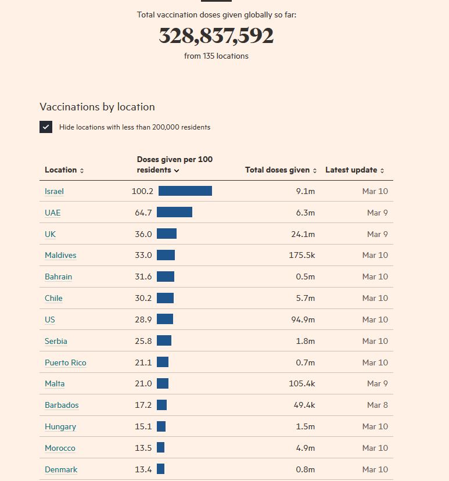Click the Location sort arrows icon

click(x=82, y=171)
